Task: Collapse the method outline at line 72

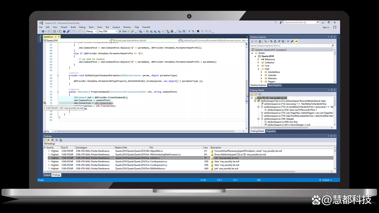Action: (58, 92)
